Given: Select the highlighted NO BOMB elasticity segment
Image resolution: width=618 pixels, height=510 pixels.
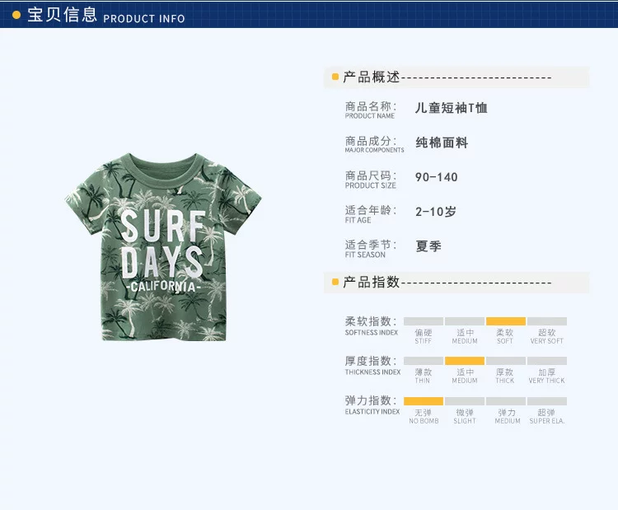Looking at the screenshot, I should tap(424, 401).
